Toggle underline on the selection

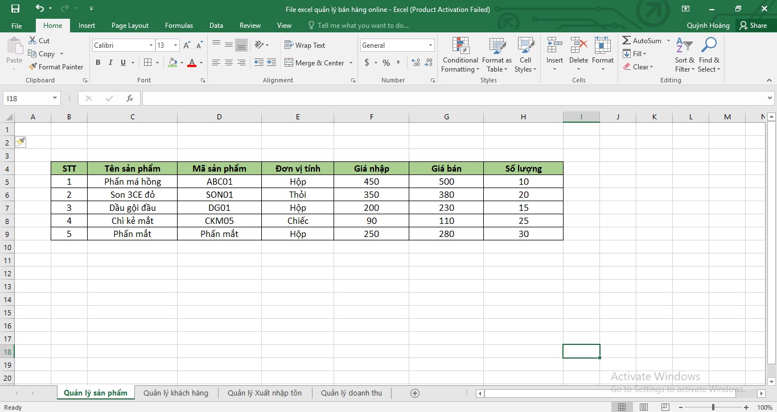click(121, 63)
